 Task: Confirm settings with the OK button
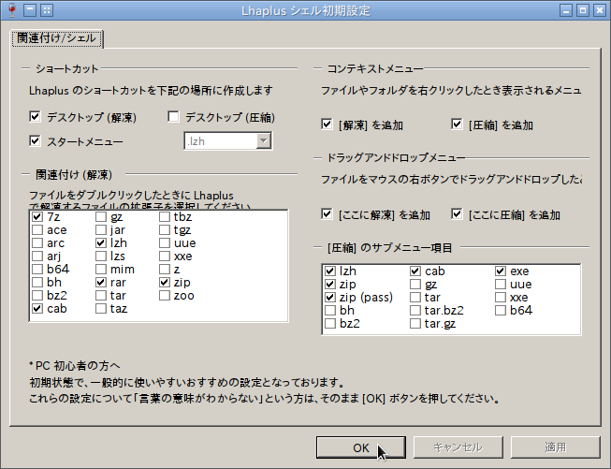pyautogui.click(x=361, y=447)
